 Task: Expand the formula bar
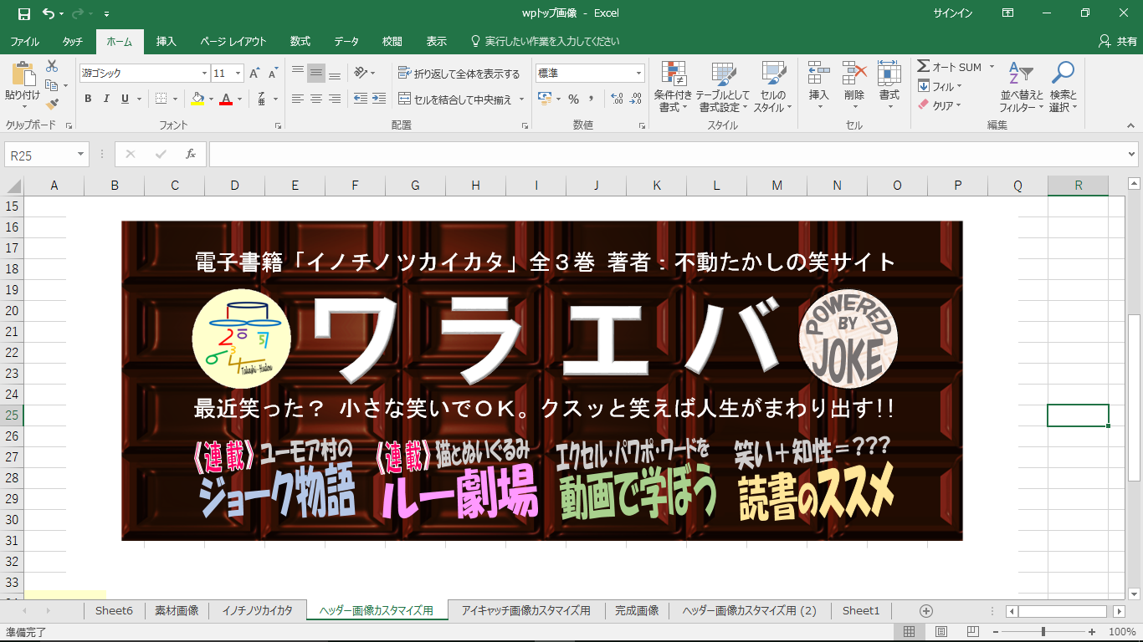[1132, 155]
